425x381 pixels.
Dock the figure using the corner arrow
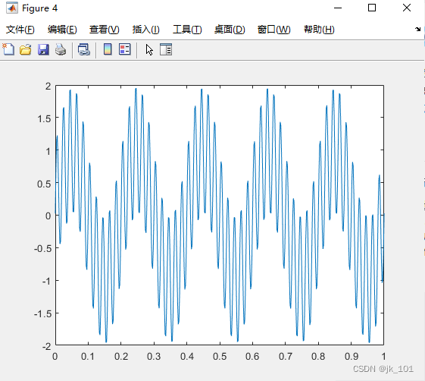(x=417, y=29)
